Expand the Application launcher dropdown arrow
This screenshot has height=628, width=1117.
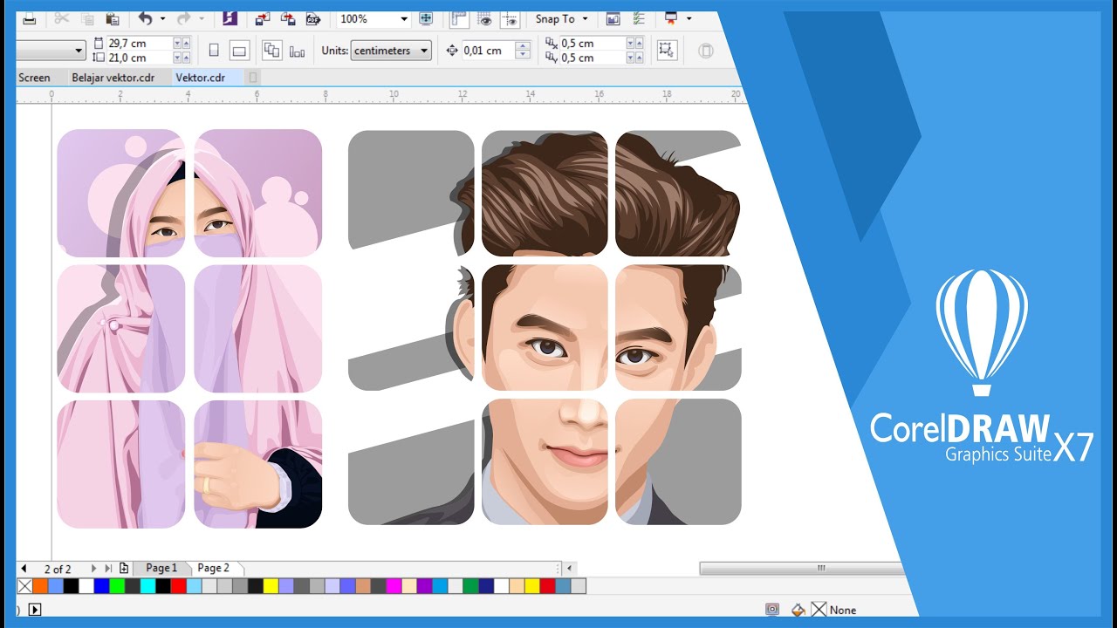click(689, 18)
